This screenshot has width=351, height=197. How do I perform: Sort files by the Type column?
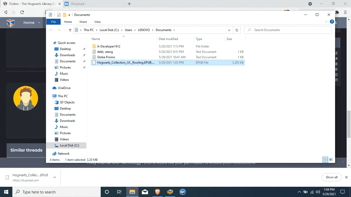pos(209,39)
